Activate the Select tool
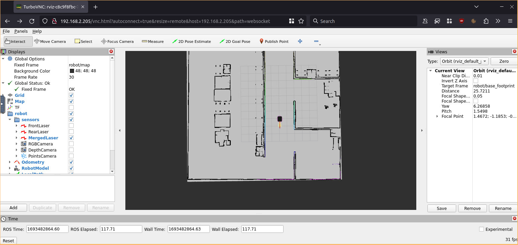Image resolution: width=518 pixels, height=245 pixels. coord(83,42)
